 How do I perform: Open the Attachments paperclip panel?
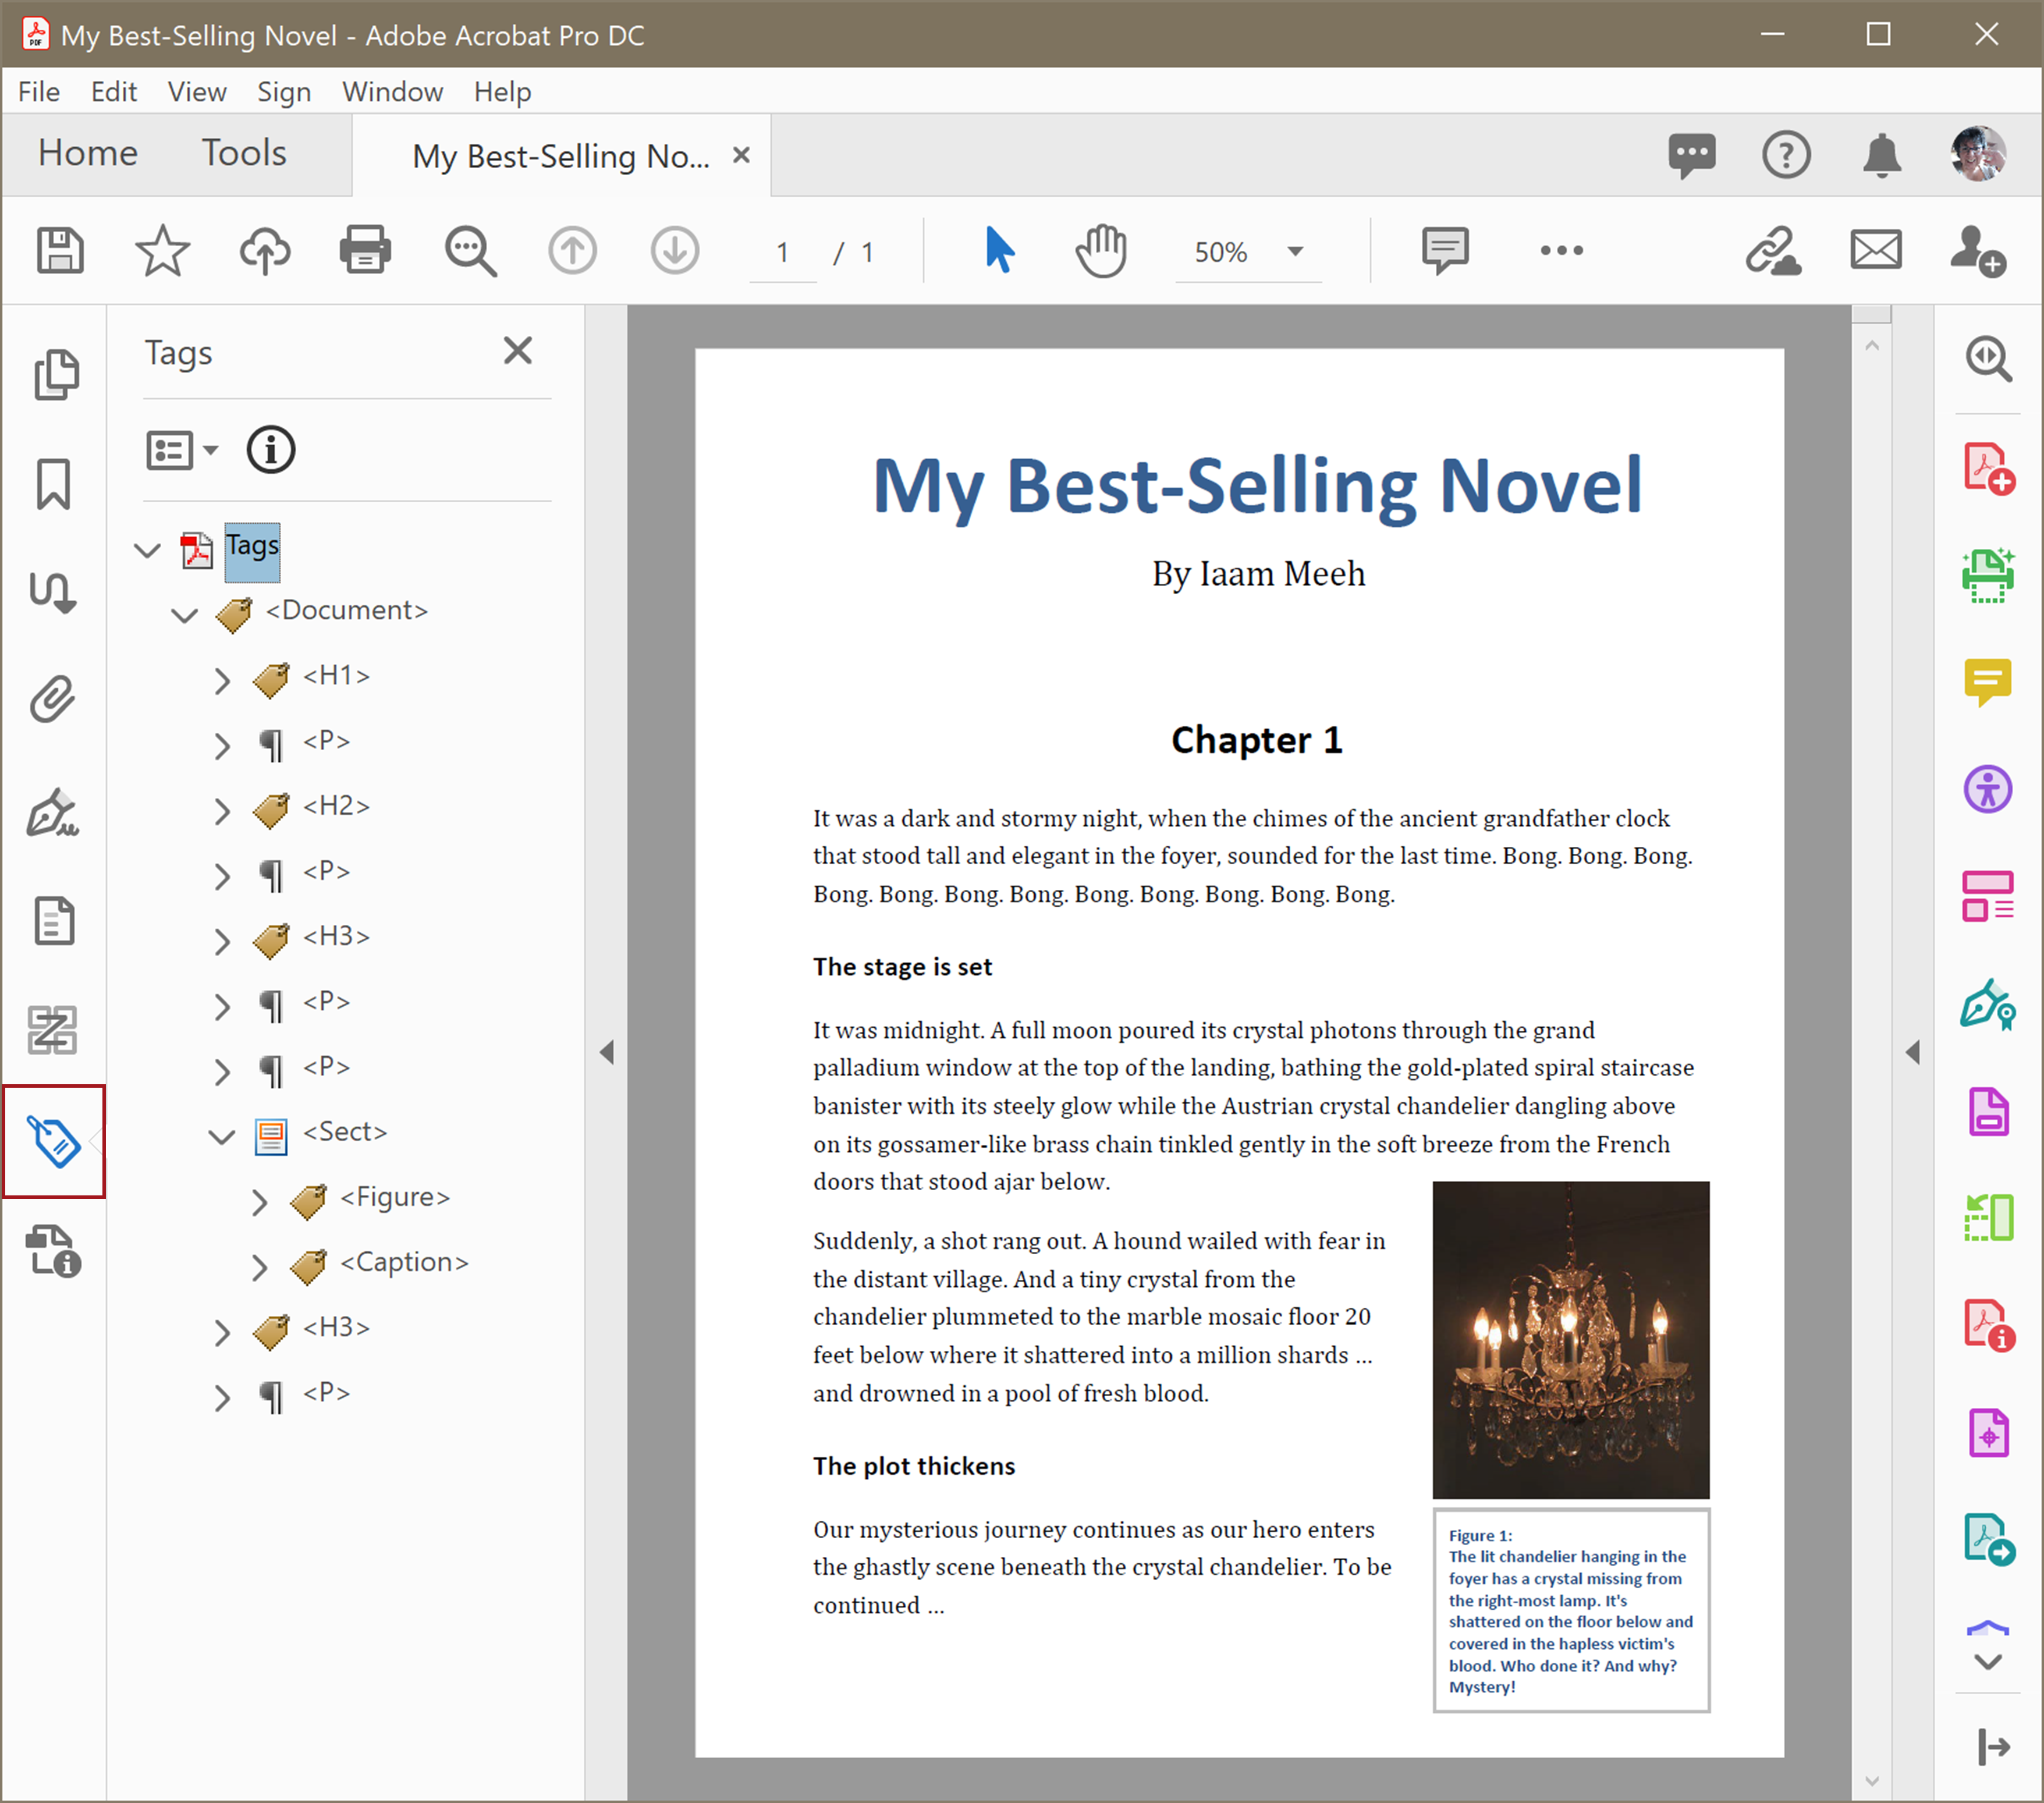53,700
